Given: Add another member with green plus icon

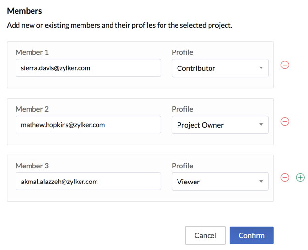Looking at the screenshot, I should tap(300, 178).
